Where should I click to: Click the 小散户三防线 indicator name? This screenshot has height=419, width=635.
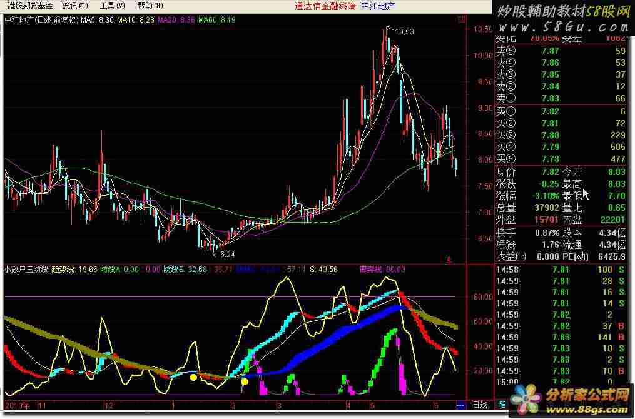[x=26, y=269]
